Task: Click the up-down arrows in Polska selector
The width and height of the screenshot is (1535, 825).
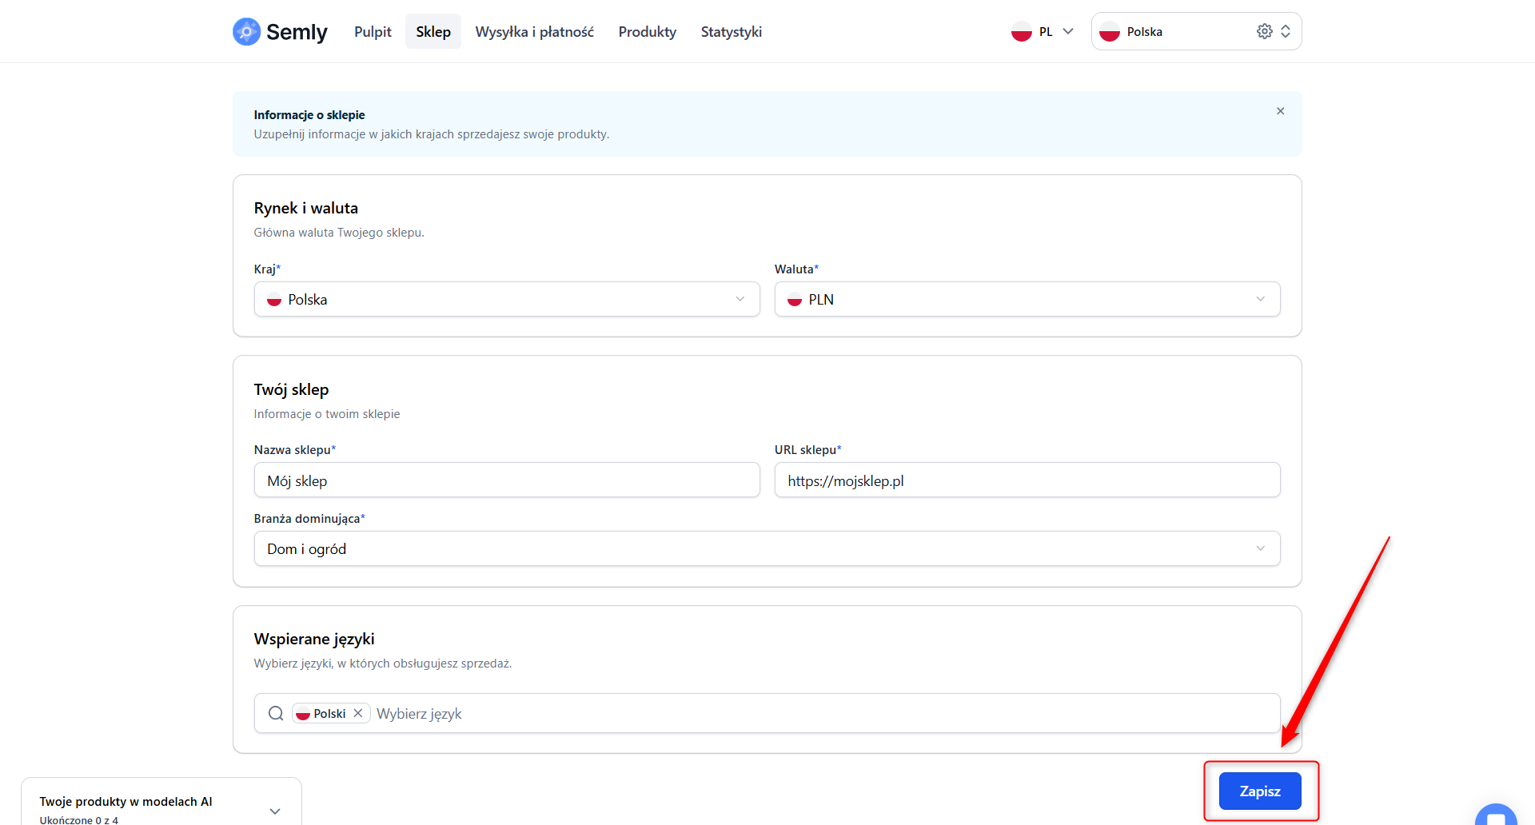Action: click(x=1286, y=31)
